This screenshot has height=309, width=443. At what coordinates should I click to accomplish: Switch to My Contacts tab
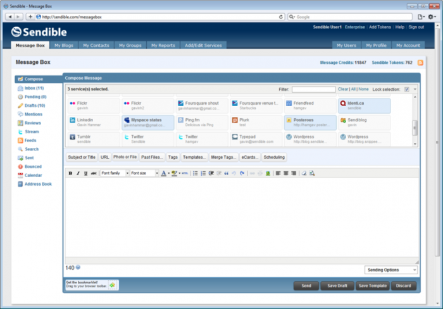[x=96, y=45]
